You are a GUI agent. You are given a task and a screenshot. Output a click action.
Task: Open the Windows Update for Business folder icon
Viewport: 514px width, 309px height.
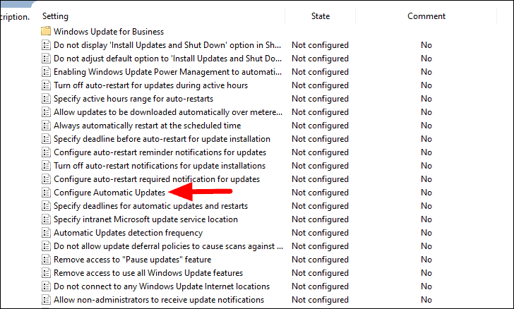[46, 31]
